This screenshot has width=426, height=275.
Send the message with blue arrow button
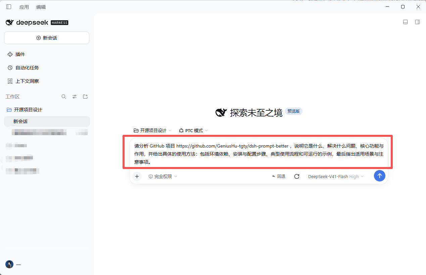click(380, 176)
